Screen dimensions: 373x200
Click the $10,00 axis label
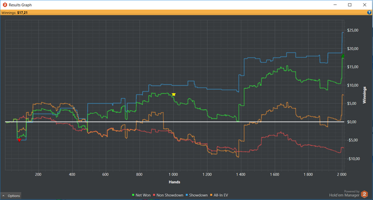(x=353, y=85)
